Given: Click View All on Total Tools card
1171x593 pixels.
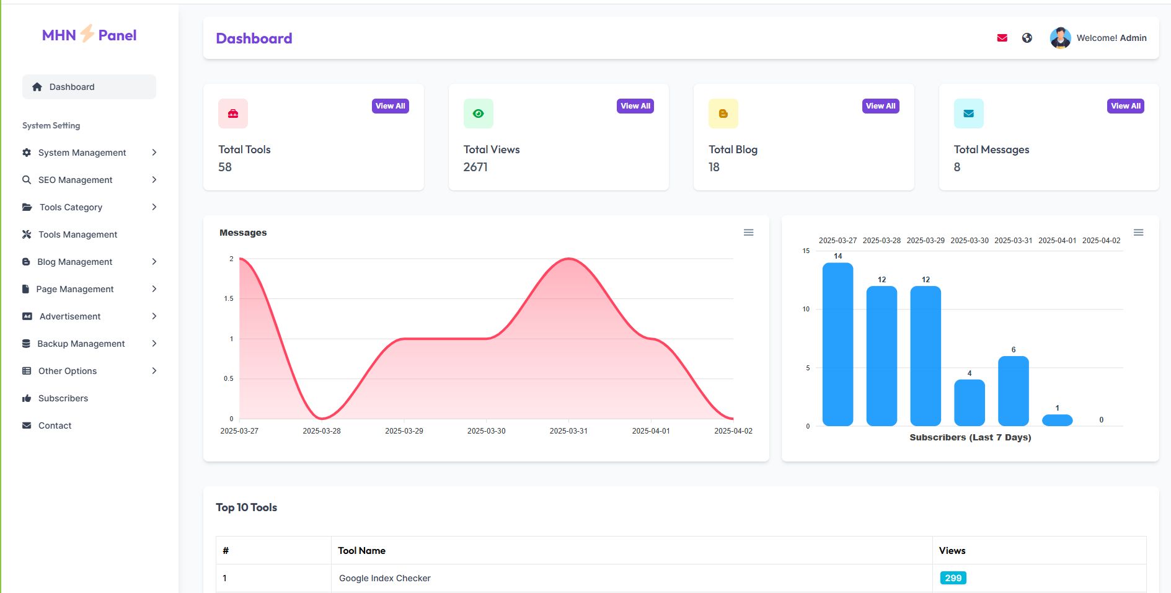Looking at the screenshot, I should coord(391,106).
